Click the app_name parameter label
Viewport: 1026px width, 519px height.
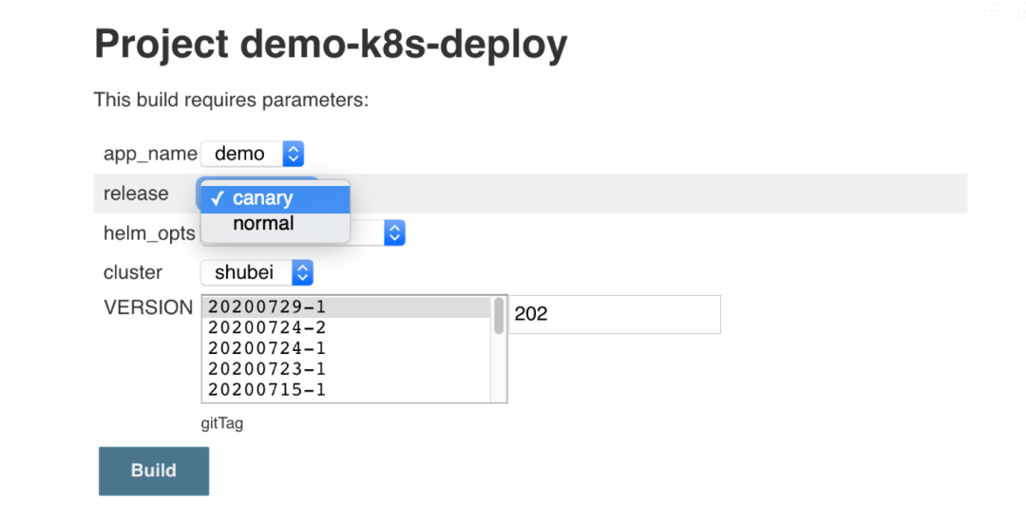pyautogui.click(x=150, y=154)
